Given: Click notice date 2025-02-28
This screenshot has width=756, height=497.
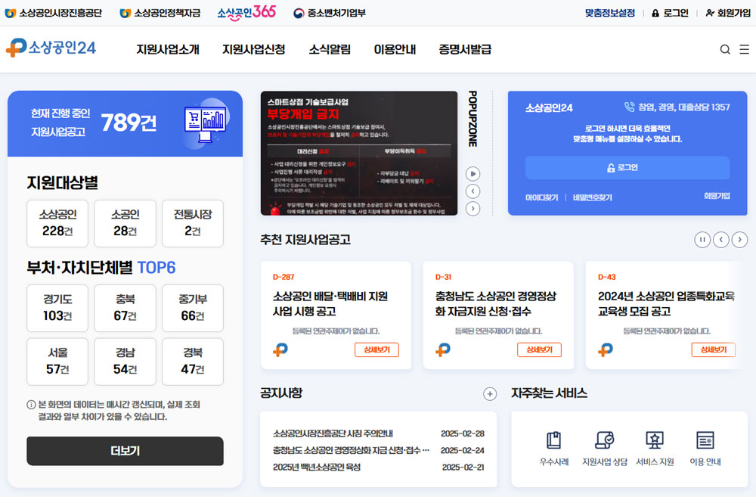Looking at the screenshot, I should (463, 433).
